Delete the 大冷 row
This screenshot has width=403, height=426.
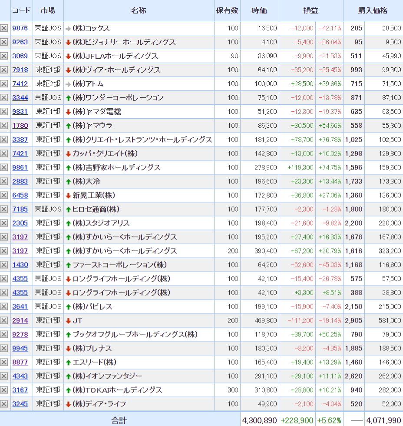(x=4, y=181)
